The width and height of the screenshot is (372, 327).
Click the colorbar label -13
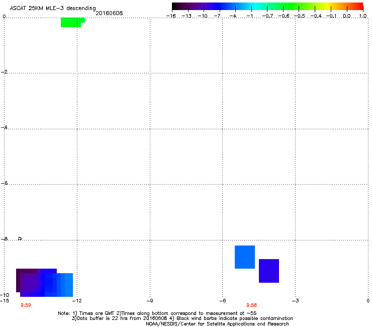click(187, 16)
